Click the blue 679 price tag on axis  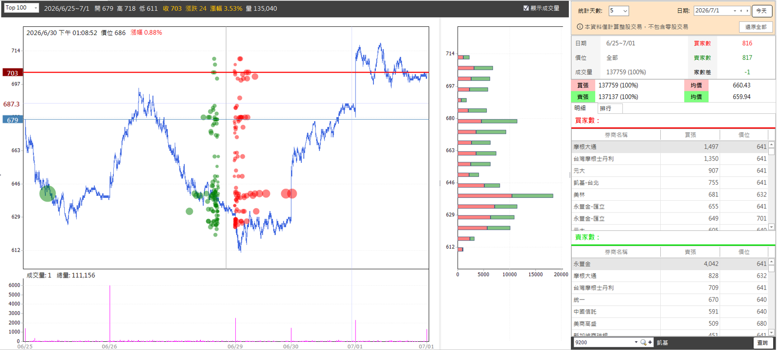tap(12, 120)
